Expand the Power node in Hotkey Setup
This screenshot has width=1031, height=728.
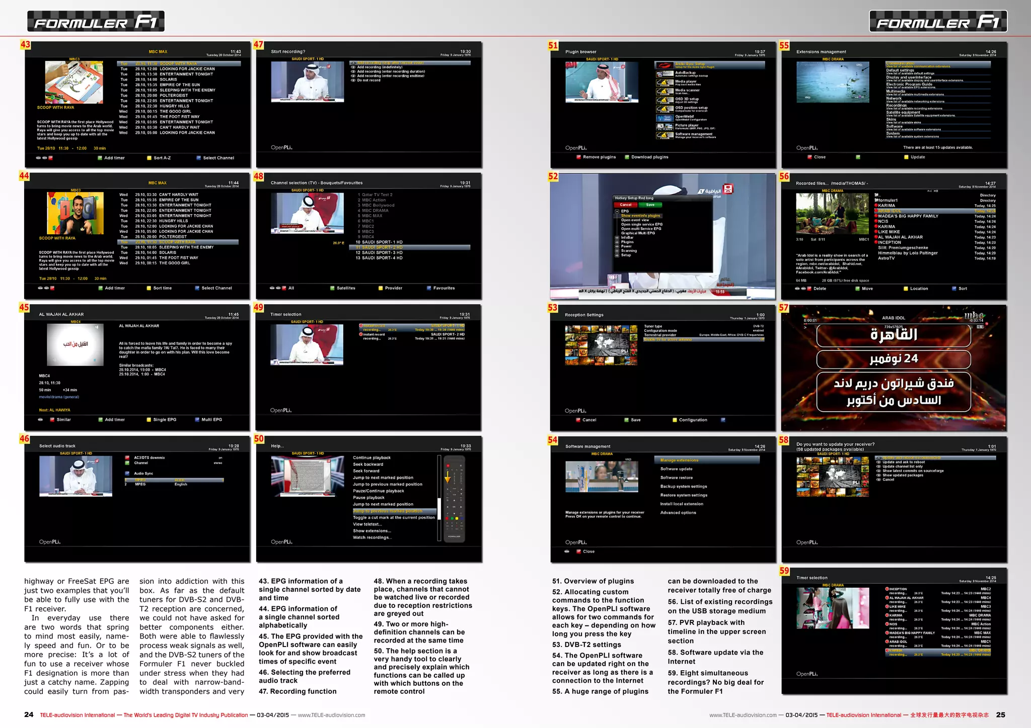[617, 246]
